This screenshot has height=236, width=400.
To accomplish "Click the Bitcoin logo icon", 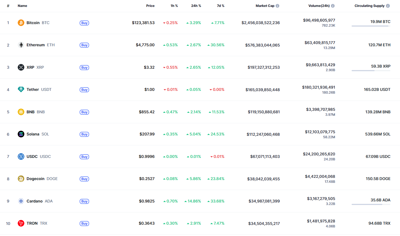I will point(21,23).
